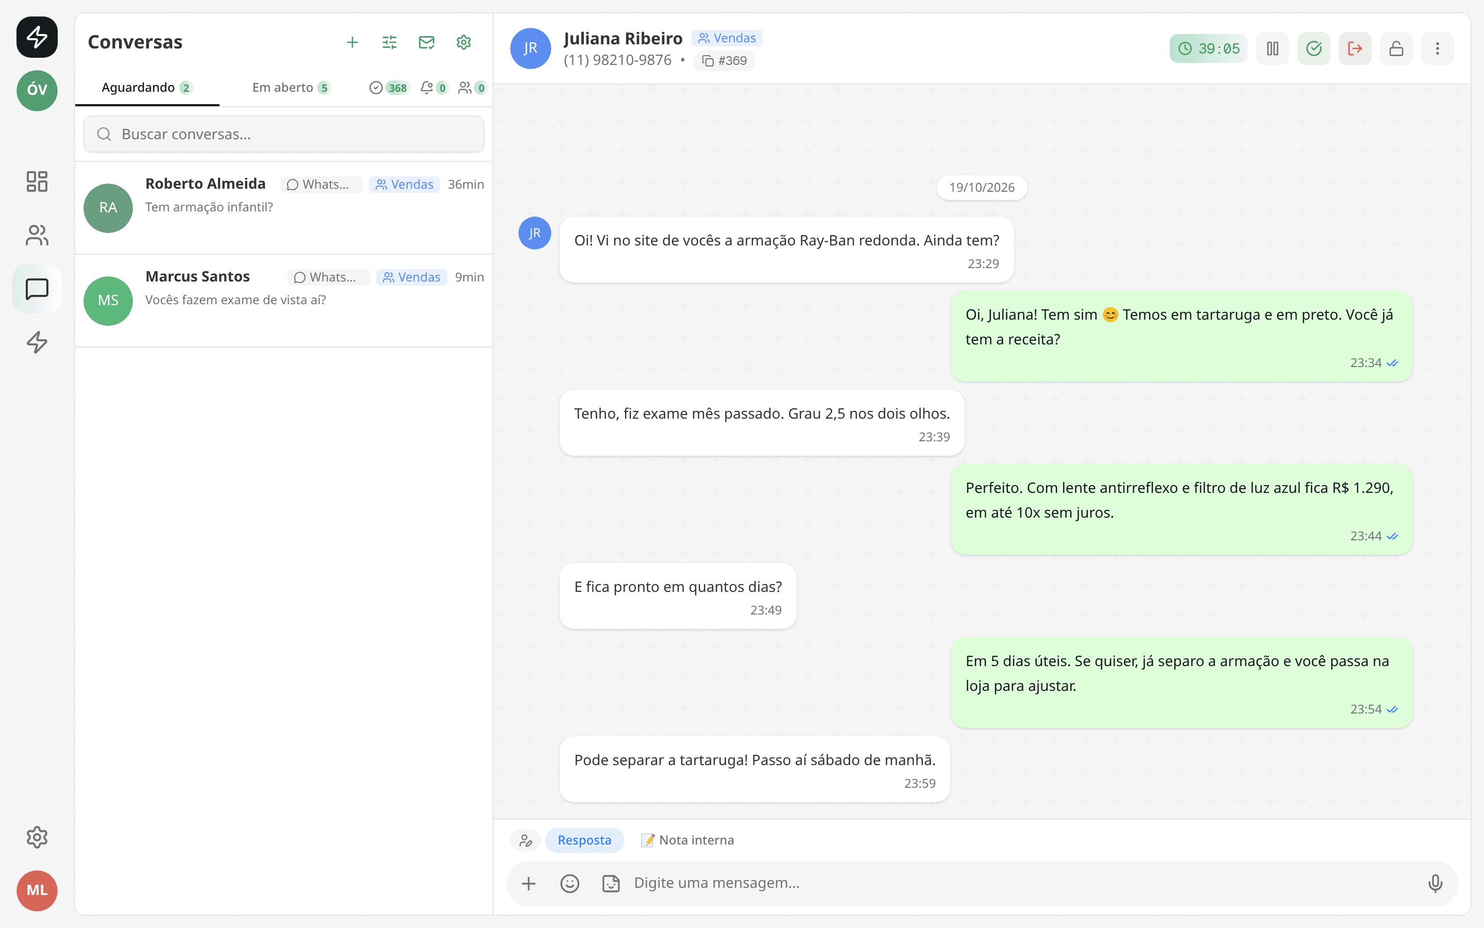Click the mark-as-read envelope icon
The image size is (1484, 928).
tap(426, 42)
